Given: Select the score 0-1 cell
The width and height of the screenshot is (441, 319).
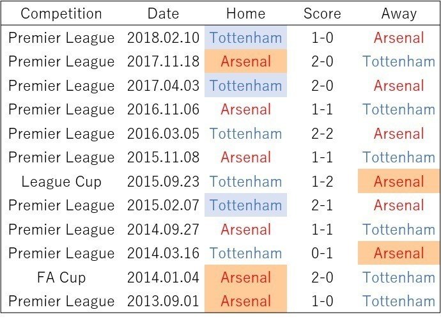Looking at the screenshot, I should tap(322, 253).
